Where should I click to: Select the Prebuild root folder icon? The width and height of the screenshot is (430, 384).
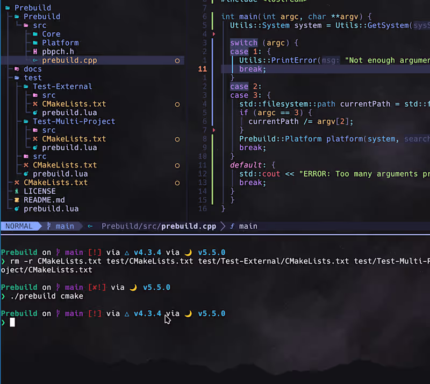pos(8,8)
